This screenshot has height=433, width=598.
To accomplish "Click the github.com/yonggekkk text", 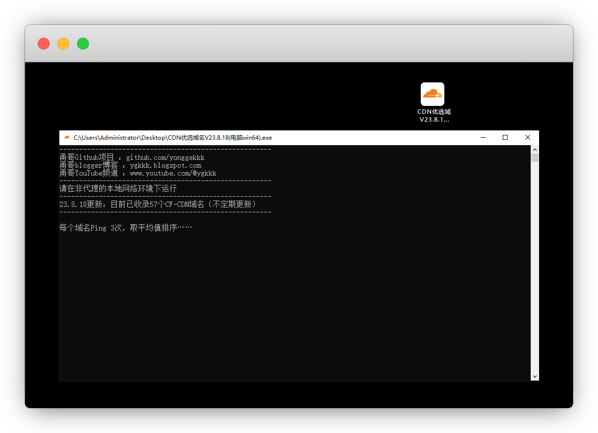I will 165,158.
